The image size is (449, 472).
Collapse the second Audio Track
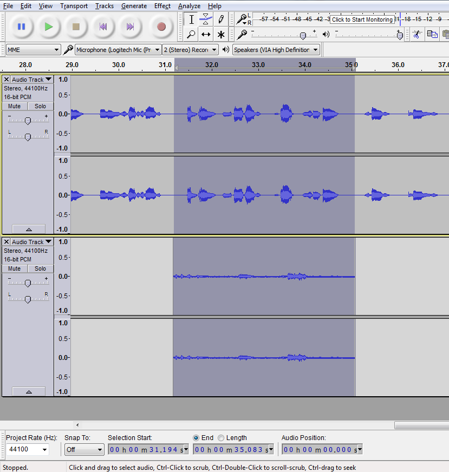29,392
